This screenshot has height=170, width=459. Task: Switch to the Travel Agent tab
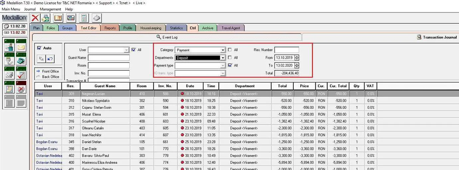tap(231, 28)
